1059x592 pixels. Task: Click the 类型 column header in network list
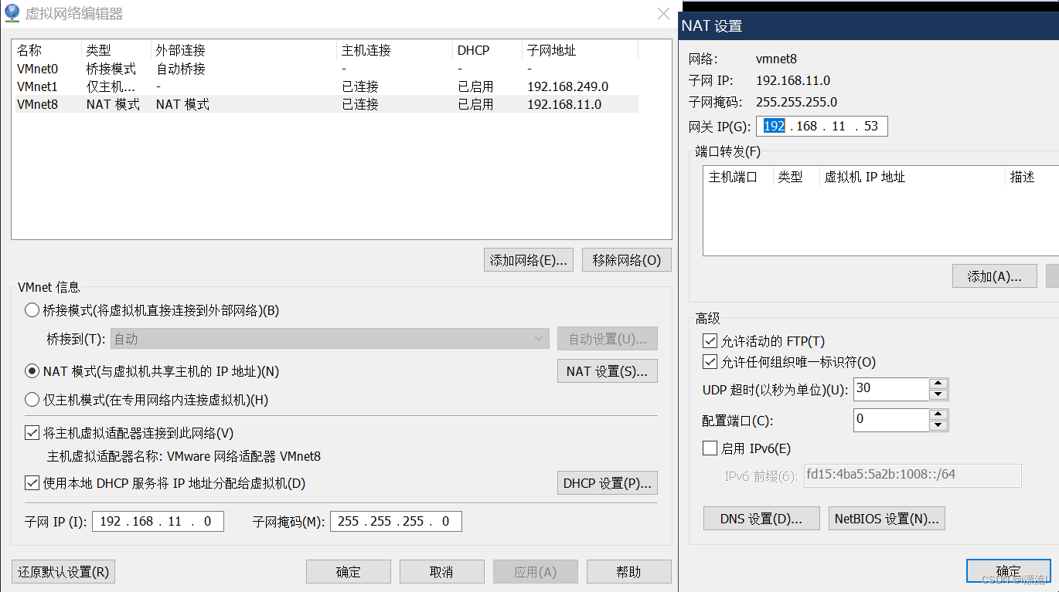116,50
